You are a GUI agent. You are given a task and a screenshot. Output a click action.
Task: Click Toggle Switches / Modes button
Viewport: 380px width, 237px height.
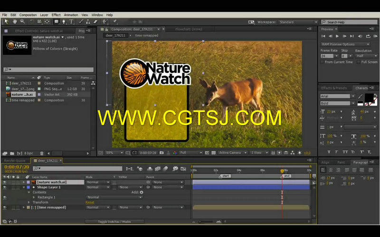pos(114,221)
